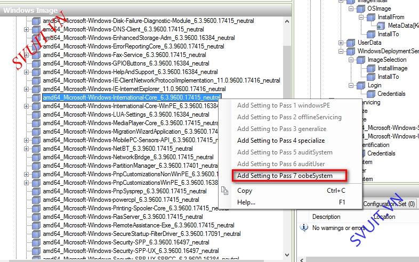Click the Description column header
Viewport: 419px width, 262px height.
(326, 217)
